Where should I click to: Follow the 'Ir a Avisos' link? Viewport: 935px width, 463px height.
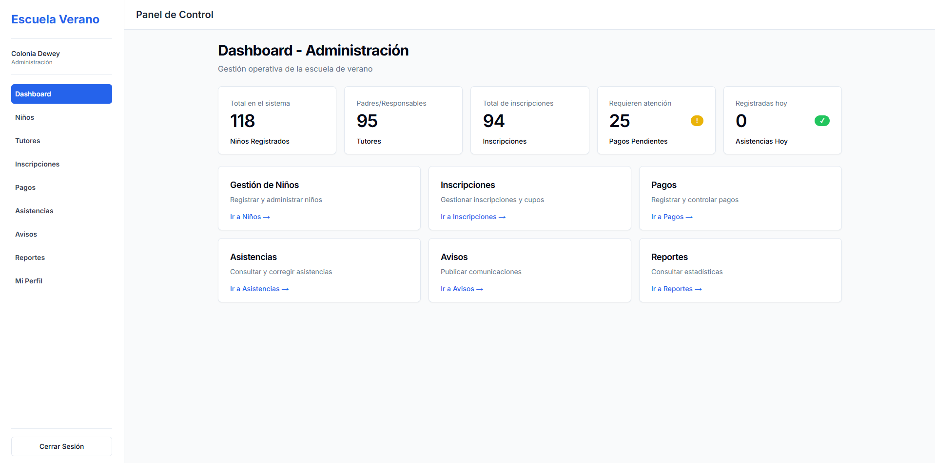point(462,289)
